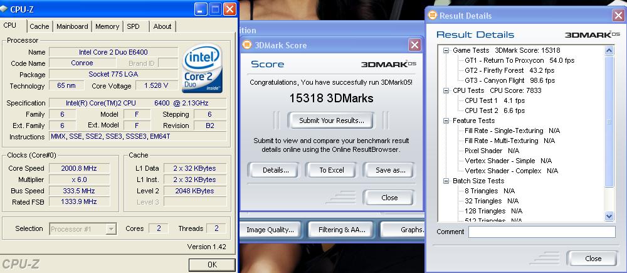
Task: Select GT3 - Canyon Flight row
Action: (x=510, y=80)
